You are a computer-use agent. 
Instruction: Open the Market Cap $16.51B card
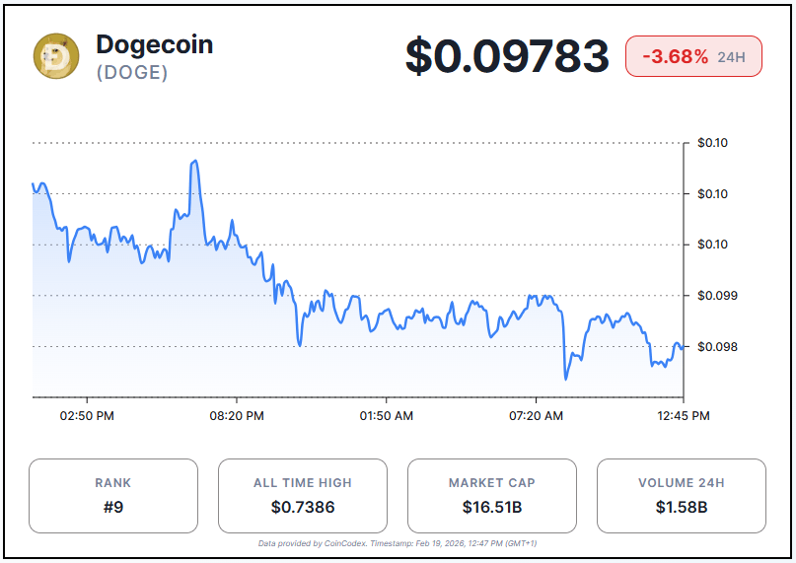coord(491,495)
